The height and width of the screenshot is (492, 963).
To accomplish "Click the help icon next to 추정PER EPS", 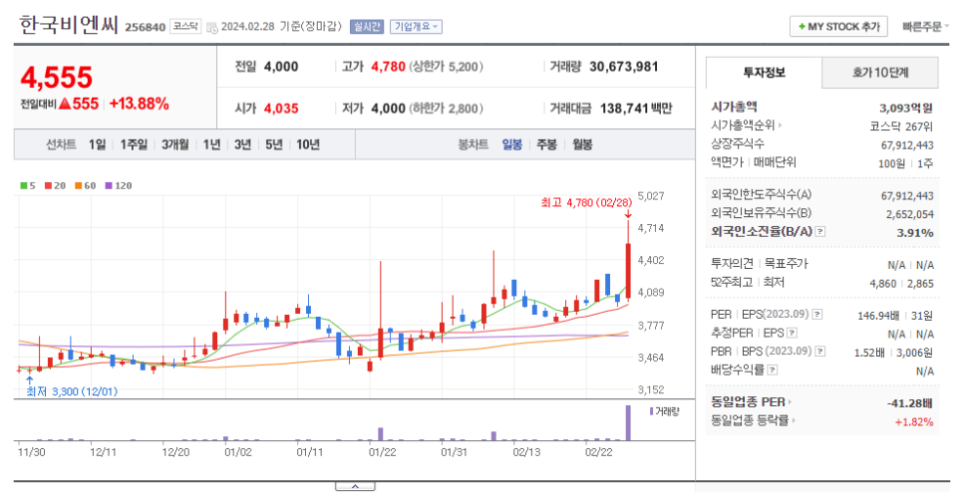I will tap(793, 333).
